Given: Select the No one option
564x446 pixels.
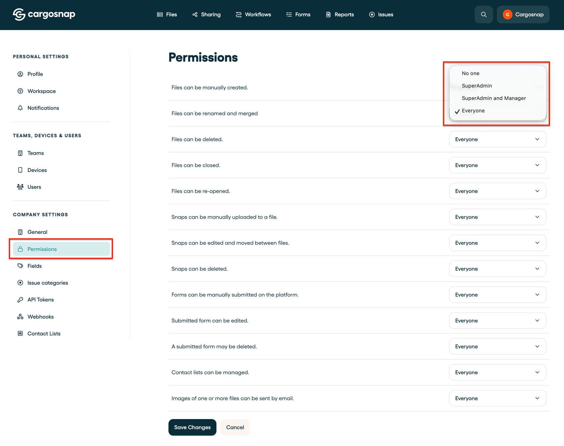Looking at the screenshot, I should (497, 73).
